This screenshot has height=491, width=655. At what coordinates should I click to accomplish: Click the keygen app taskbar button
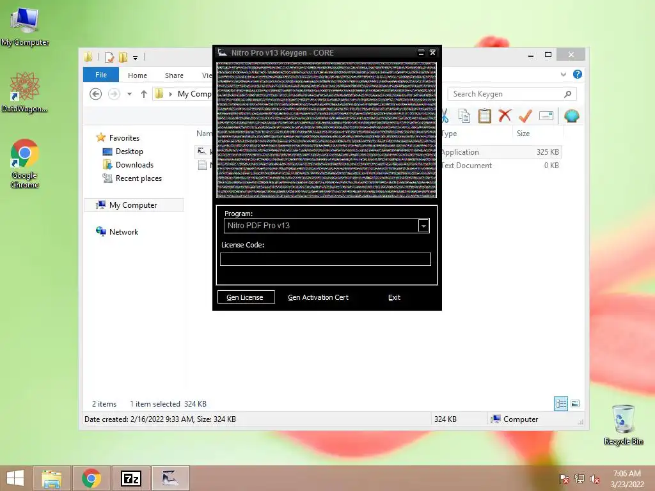(170, 478)
